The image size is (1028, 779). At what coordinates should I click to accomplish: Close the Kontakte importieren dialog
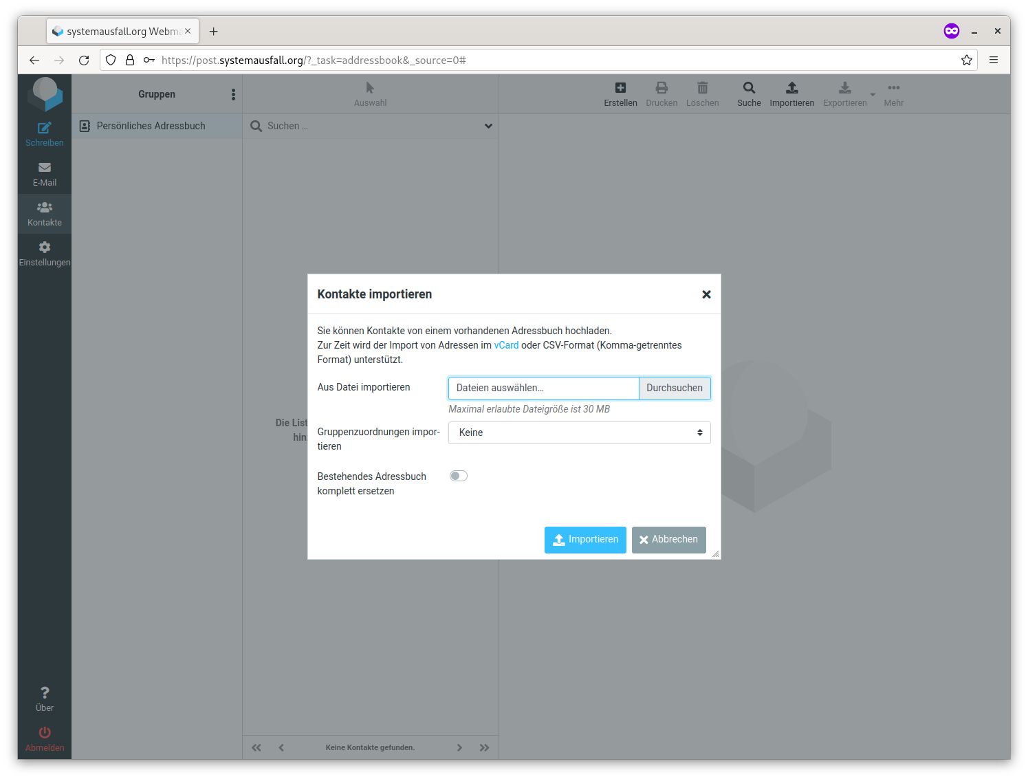706,294
